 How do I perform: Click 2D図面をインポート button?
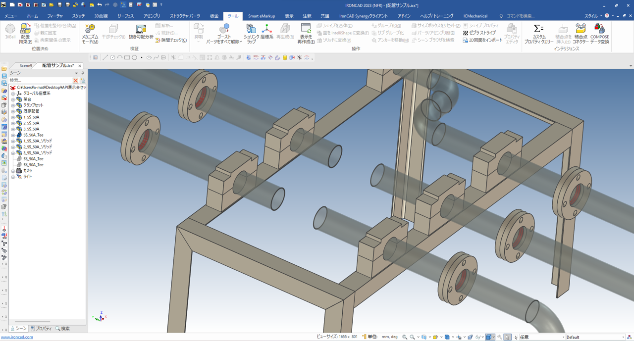point(482,40)
